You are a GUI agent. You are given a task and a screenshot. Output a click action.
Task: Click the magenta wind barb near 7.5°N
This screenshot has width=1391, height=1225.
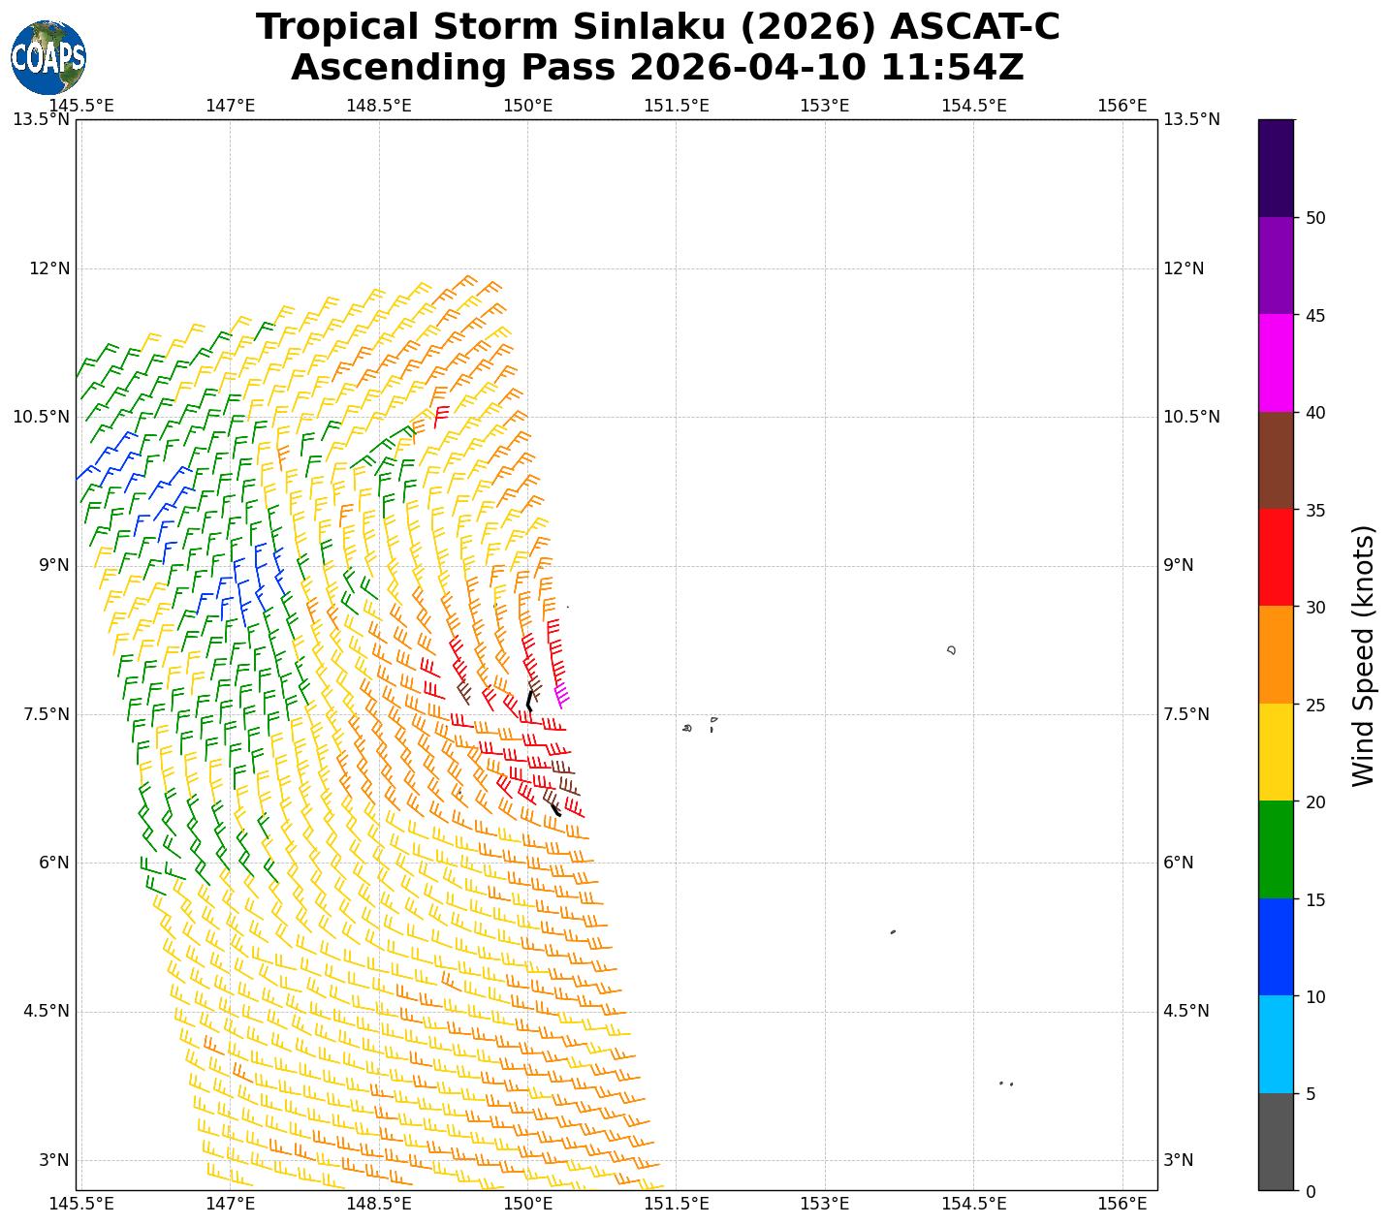(560, 695)
